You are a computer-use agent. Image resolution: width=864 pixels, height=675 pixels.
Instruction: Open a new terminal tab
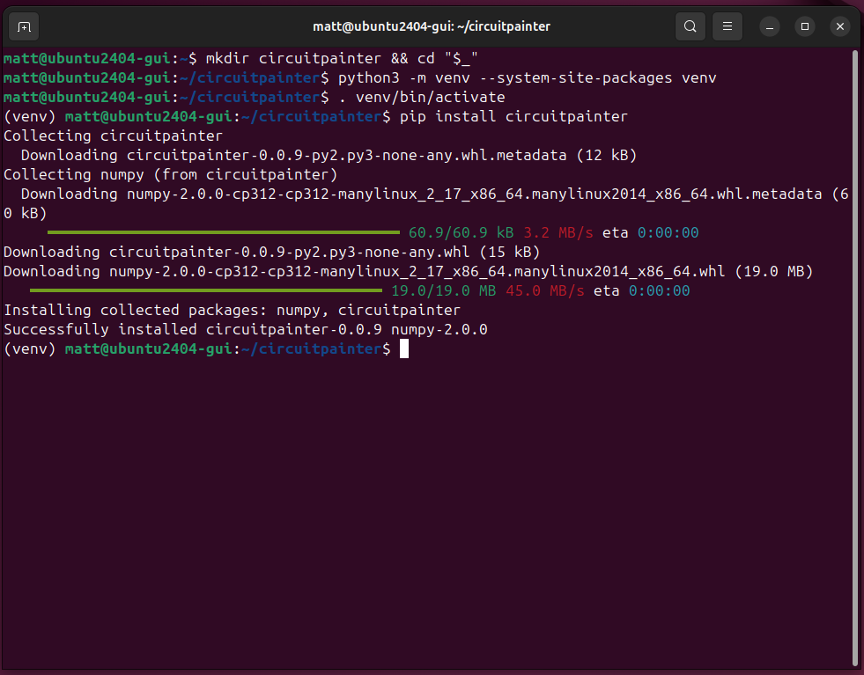(25, 26)
